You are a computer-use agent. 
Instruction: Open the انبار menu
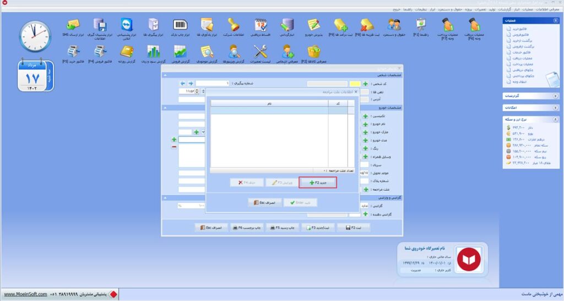coord(517,9)
